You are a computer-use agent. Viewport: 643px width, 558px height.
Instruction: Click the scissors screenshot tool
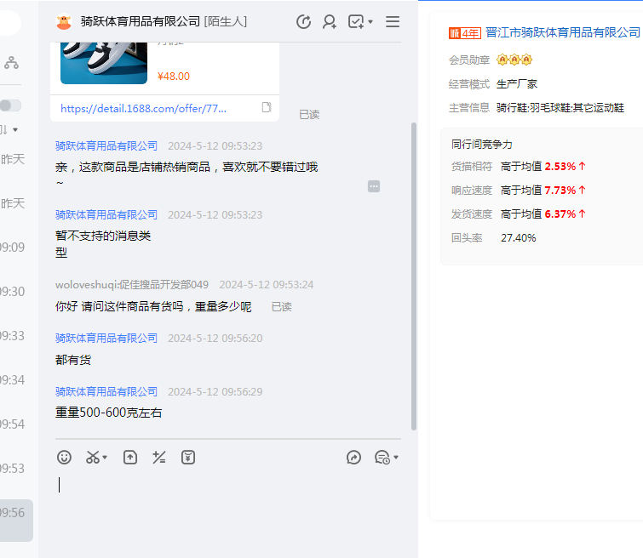point(92,458)
